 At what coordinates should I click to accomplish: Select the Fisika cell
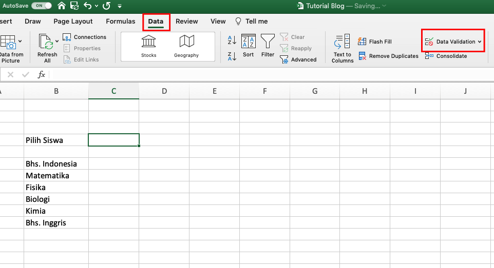click(x=56, y=187)
